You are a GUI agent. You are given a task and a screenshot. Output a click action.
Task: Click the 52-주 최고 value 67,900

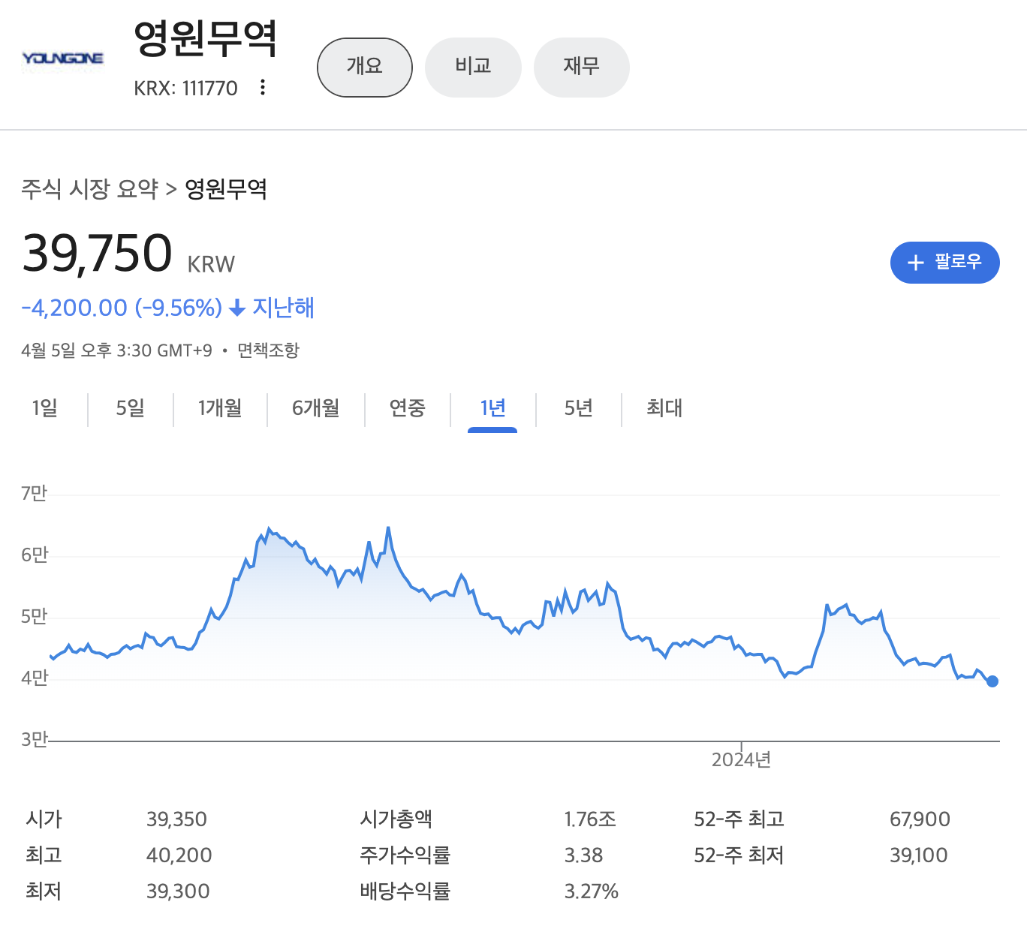pyautogui.click(x=920, y=819)
